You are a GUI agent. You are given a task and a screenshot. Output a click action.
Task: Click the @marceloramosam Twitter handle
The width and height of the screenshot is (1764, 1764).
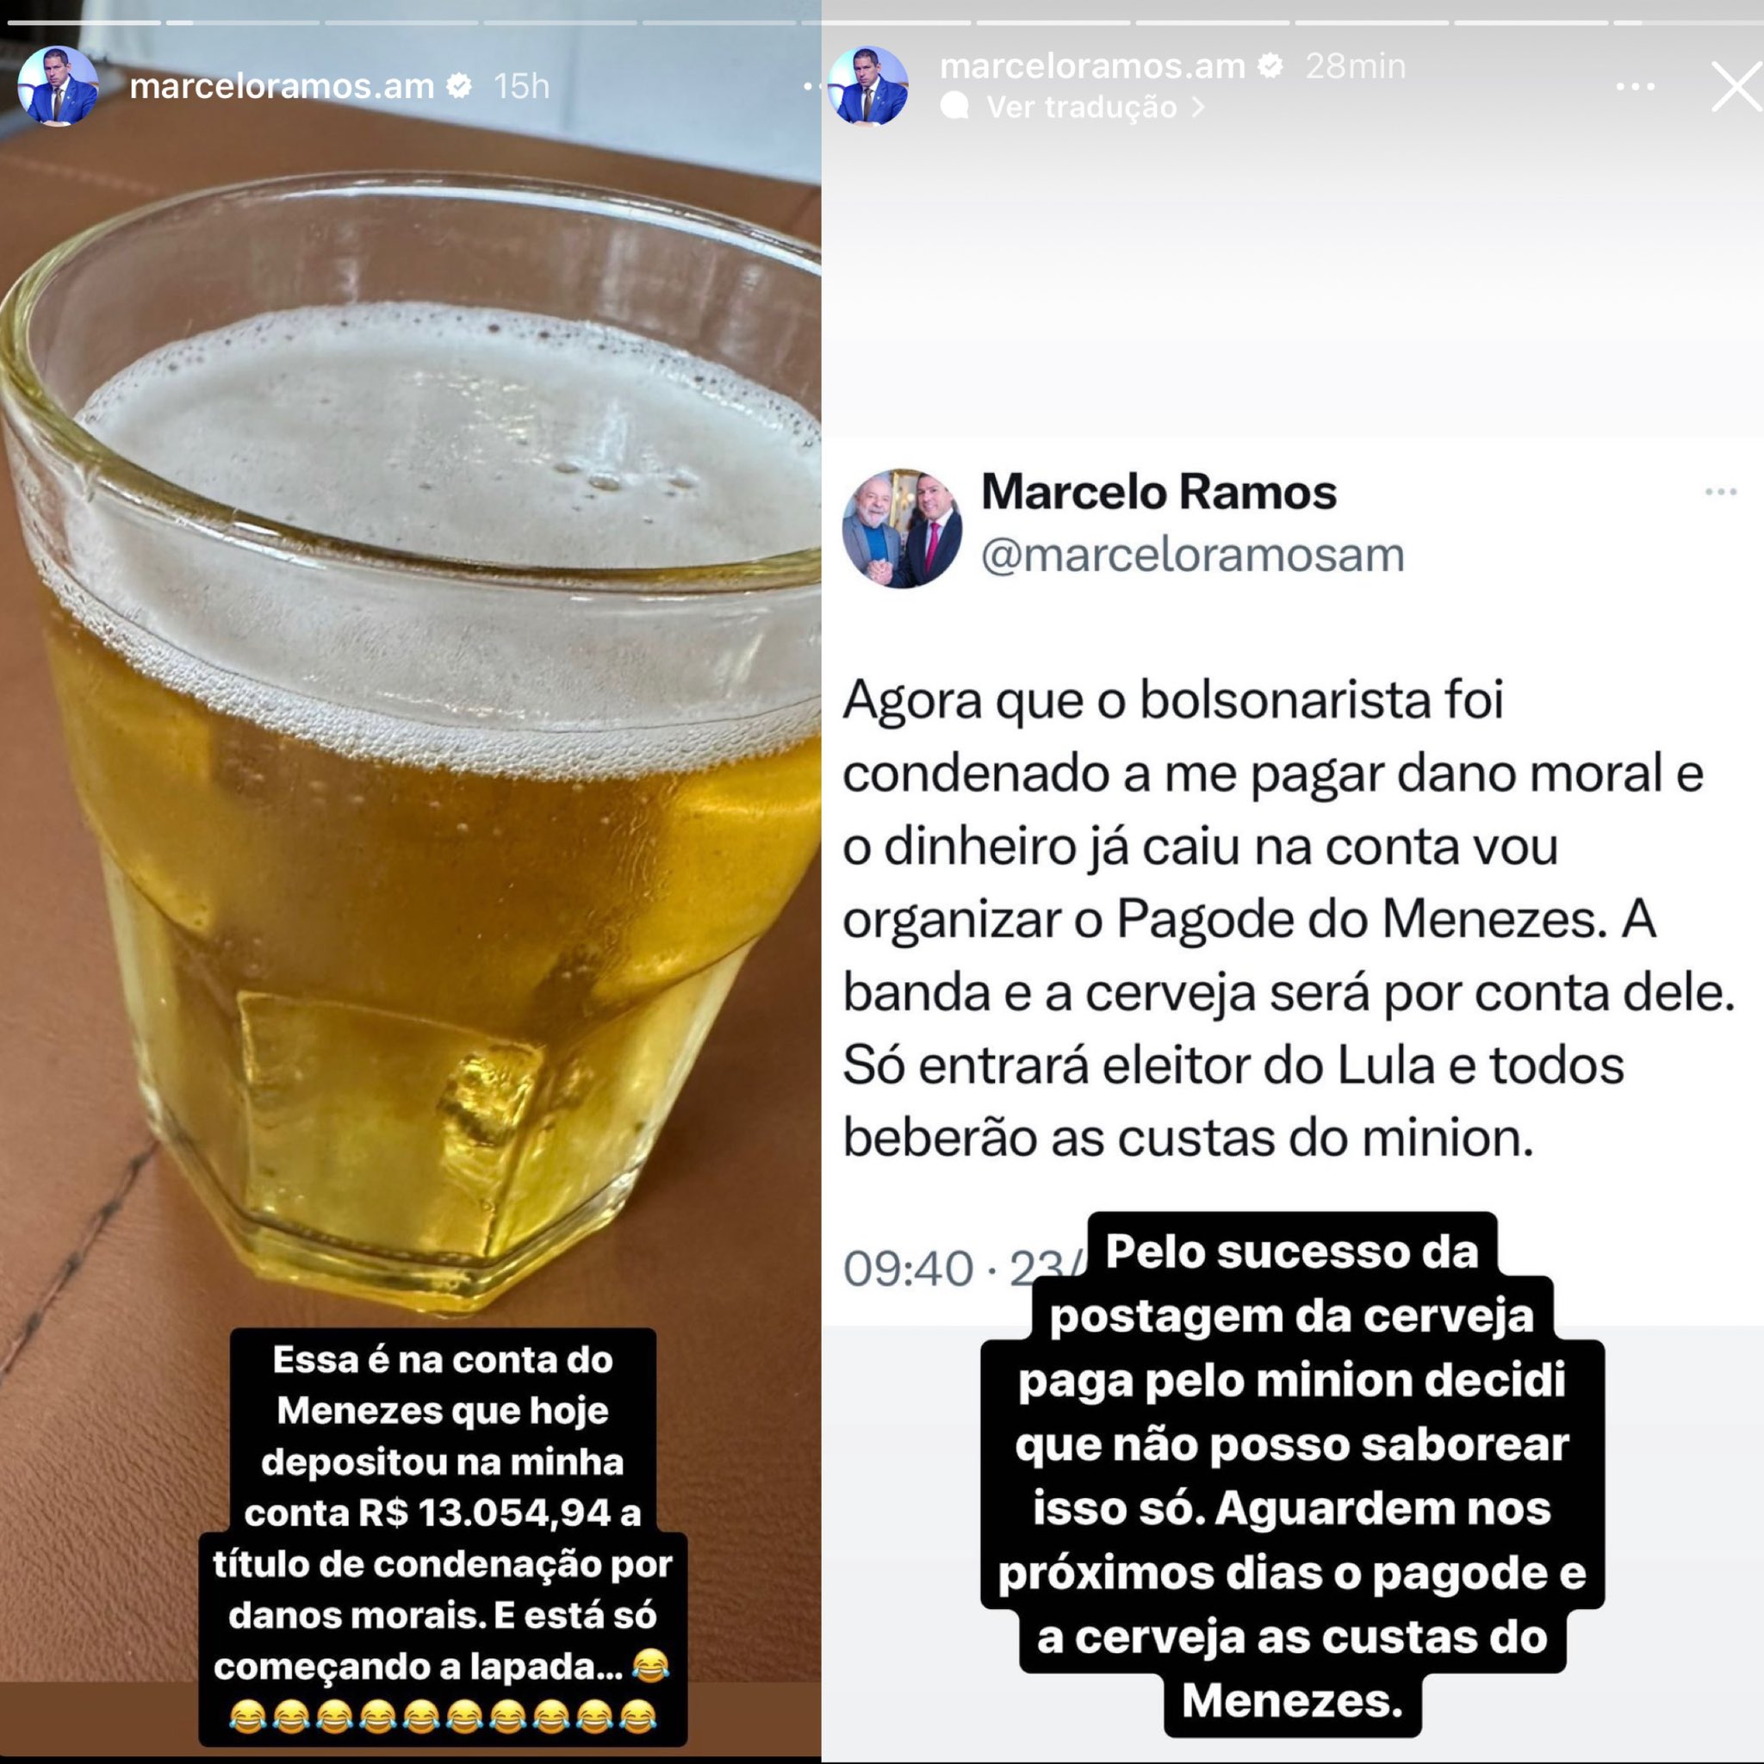coord(1192,554)
